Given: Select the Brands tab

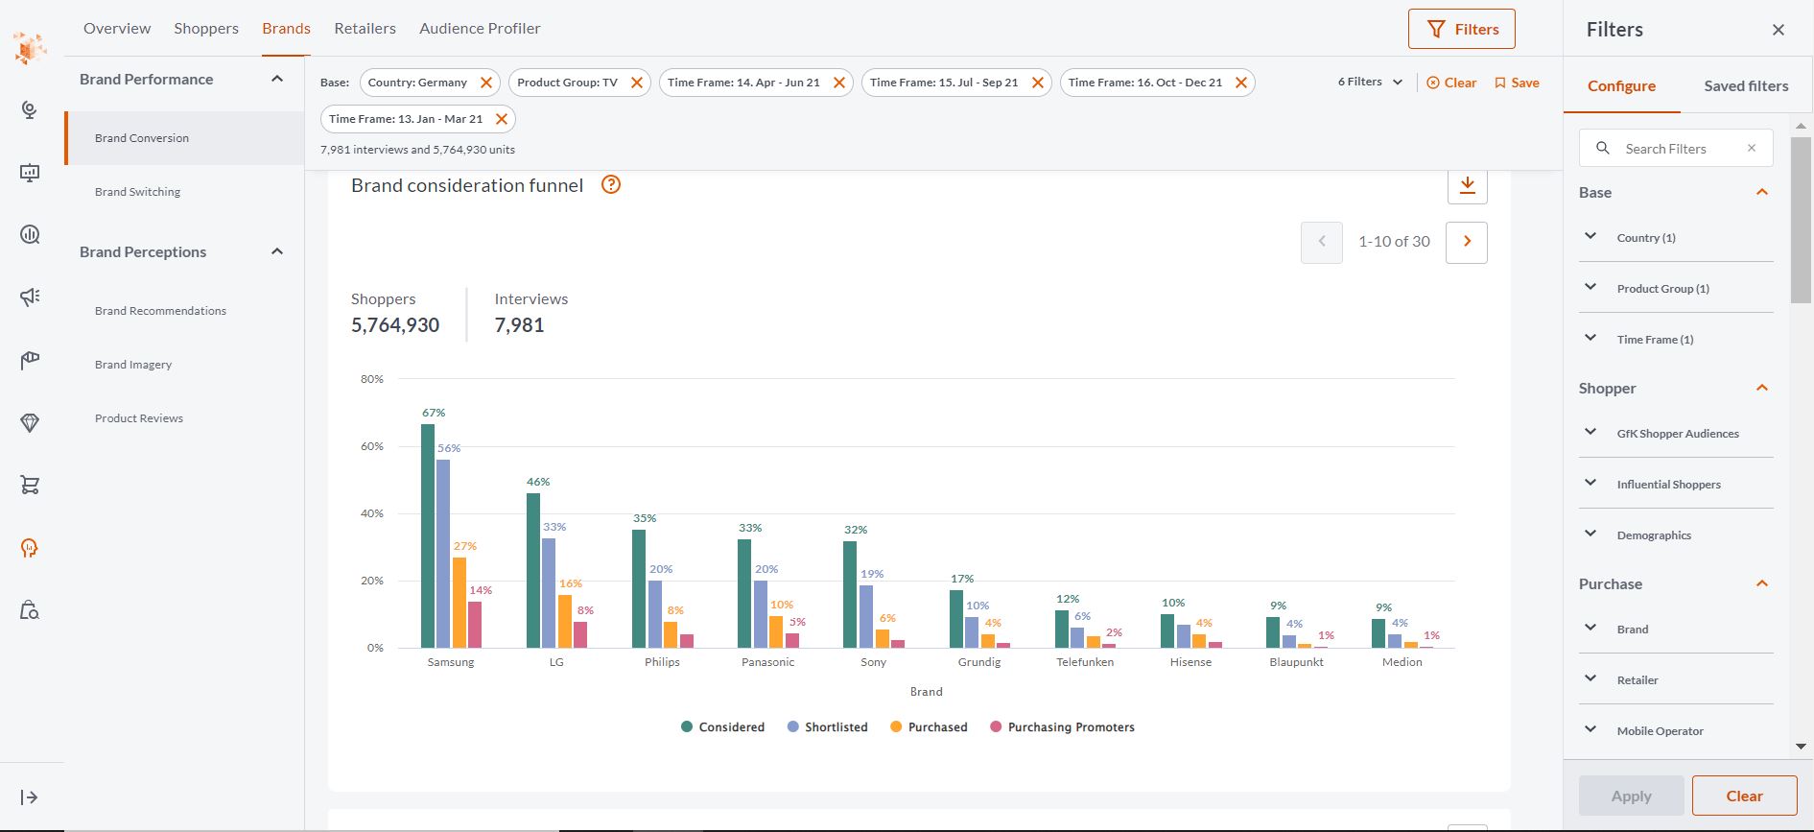Looking at the screenshot, I should (286, 29).
